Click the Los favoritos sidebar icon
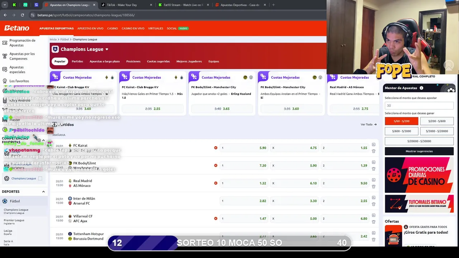 pos(5,81)
